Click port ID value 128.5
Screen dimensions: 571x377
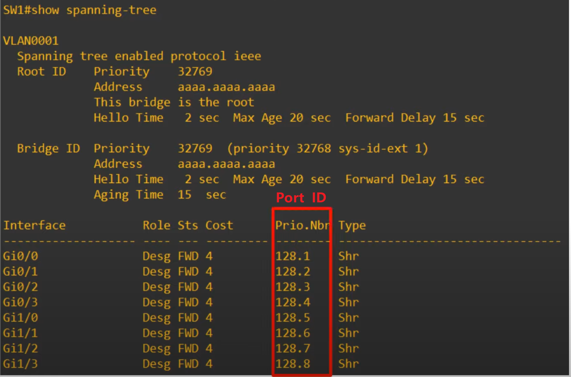click(293, 318)
